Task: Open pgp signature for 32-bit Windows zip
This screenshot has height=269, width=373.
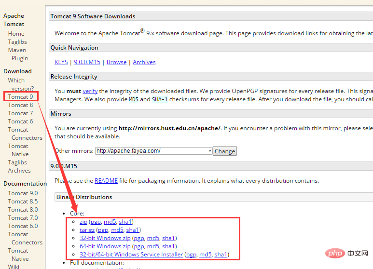Action: (139, 238)
